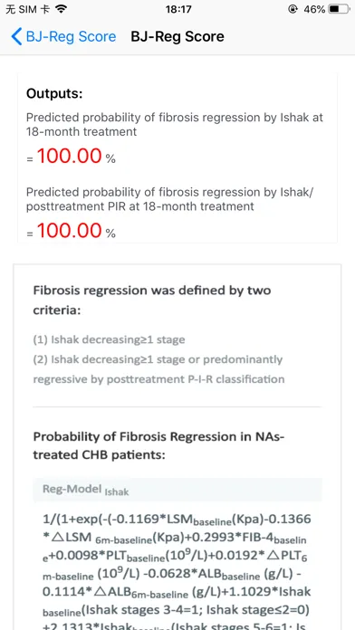
Task: Tap the second 100.00 % PIR result
Action: point(71,231)
